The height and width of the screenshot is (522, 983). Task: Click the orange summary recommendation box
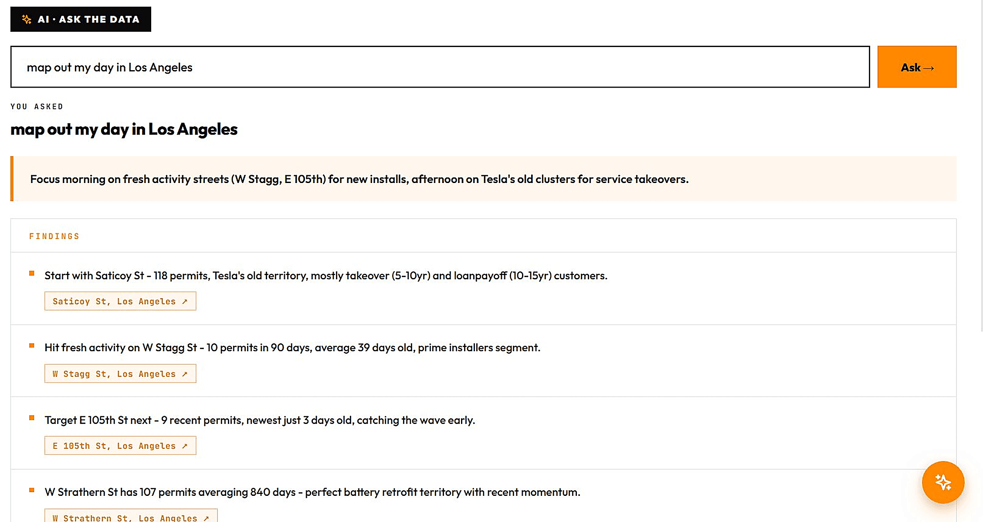(x=484, y=179)
